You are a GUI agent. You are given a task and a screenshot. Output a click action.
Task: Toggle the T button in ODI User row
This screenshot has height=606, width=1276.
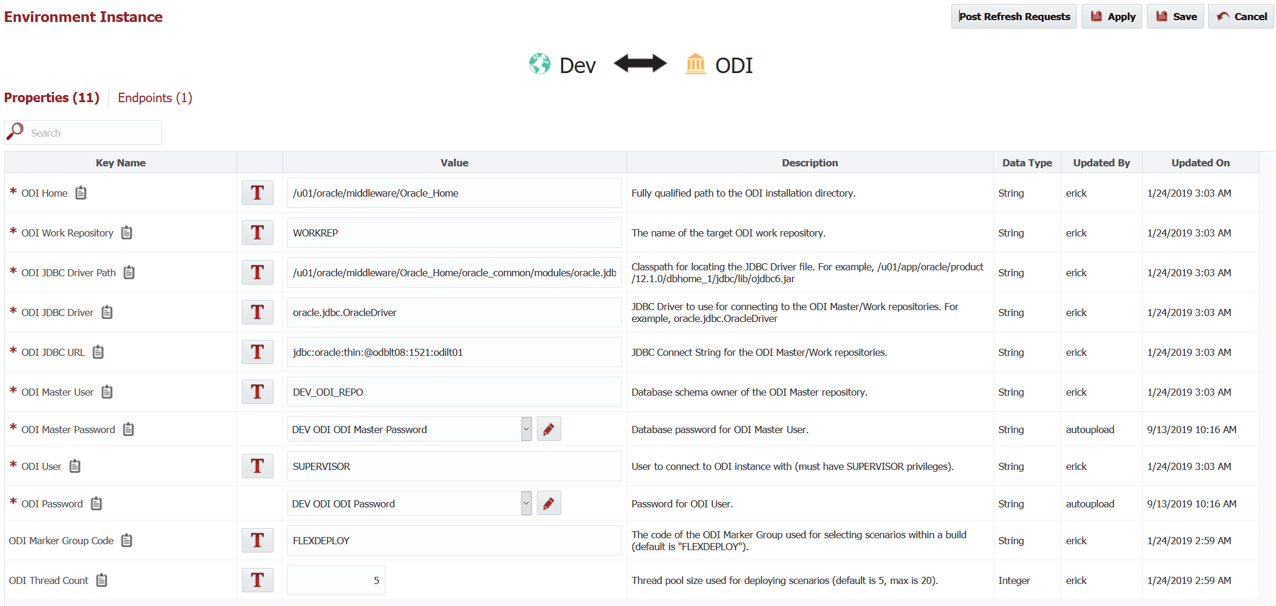[257, 466]
